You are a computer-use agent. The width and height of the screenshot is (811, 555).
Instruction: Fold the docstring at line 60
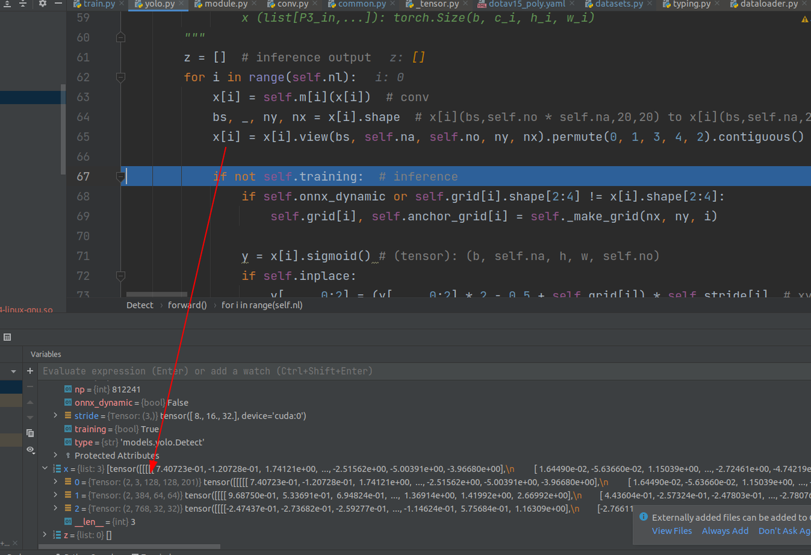(x=120, y=38)
